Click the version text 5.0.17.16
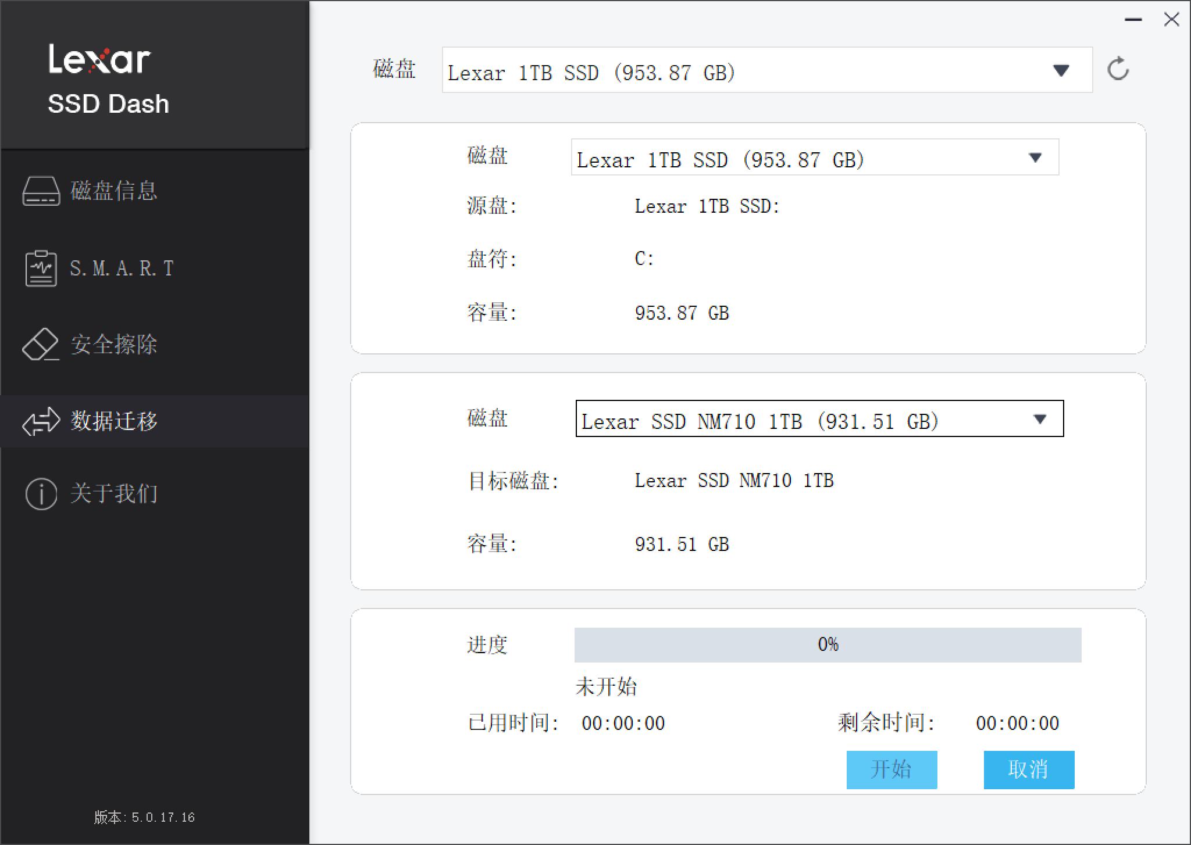 (144, 817)
